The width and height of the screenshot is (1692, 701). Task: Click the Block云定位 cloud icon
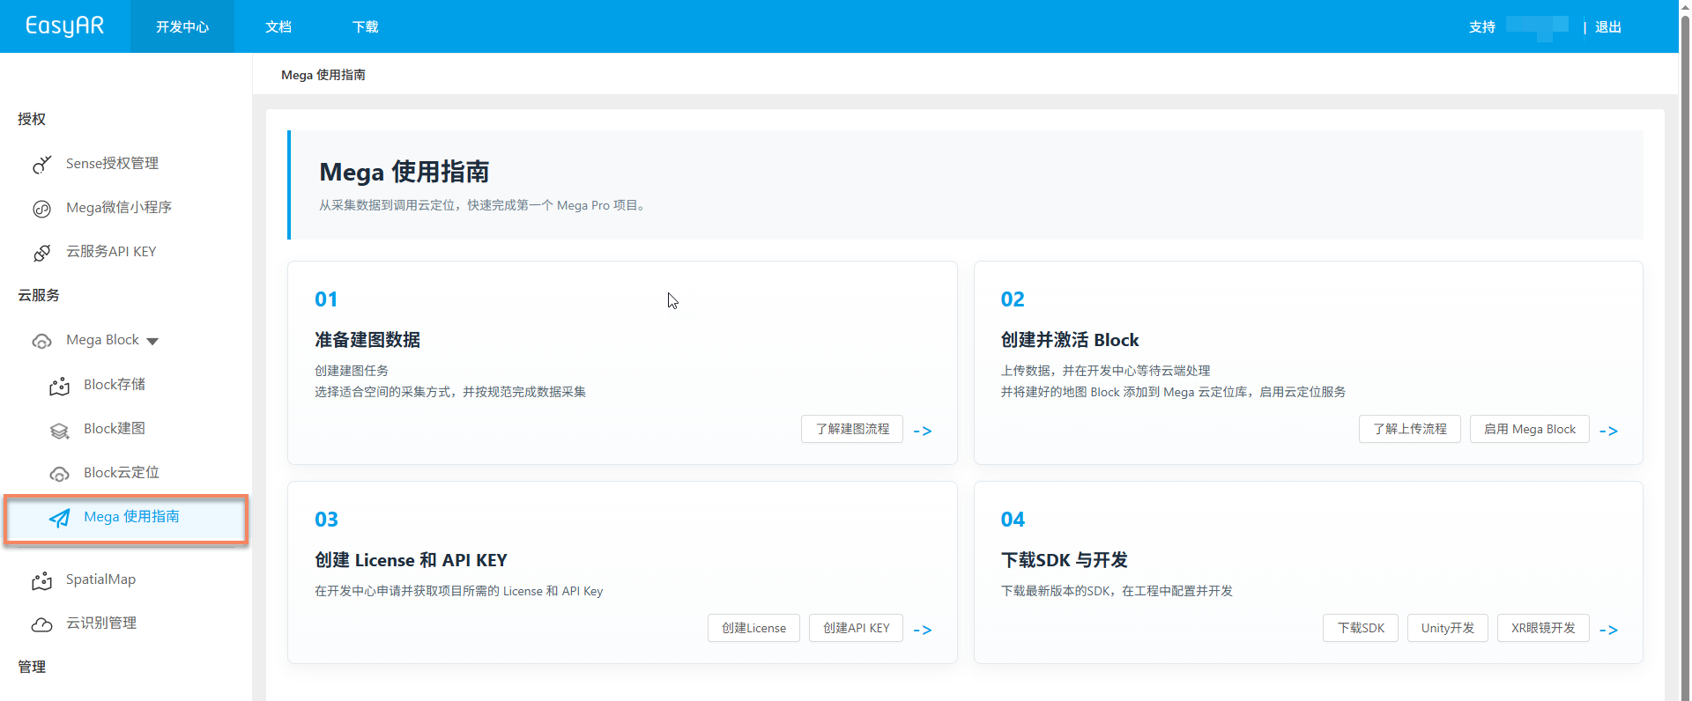click(60, 474)
